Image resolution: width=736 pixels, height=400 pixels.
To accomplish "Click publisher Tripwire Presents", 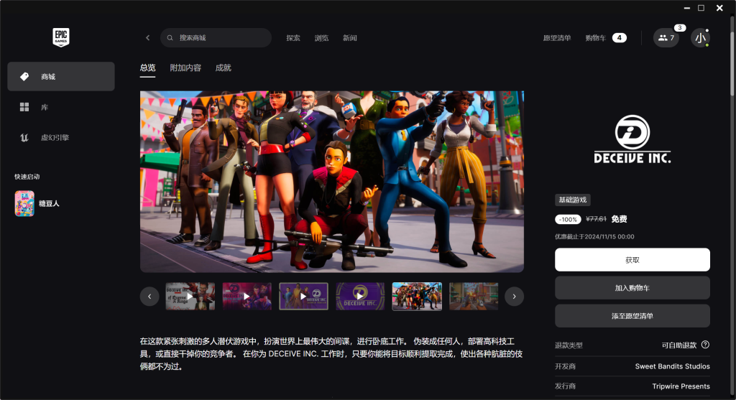I will [x=681, y=386].
